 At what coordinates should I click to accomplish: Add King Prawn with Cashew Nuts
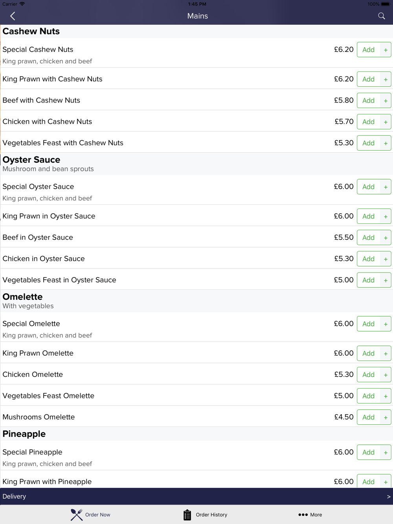368,79
